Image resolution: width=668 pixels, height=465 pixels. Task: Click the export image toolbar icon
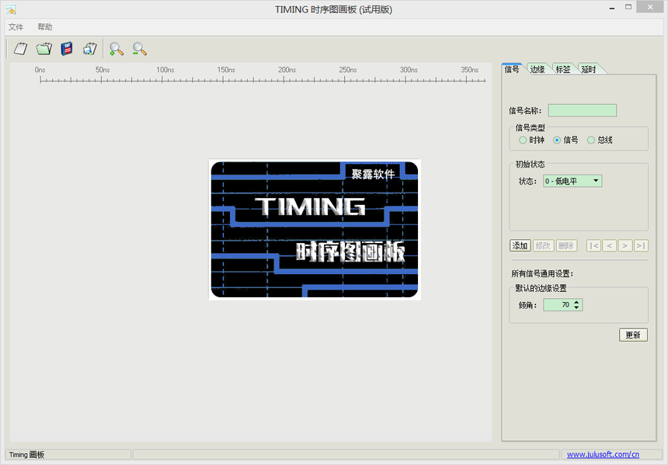click(89, 49)
